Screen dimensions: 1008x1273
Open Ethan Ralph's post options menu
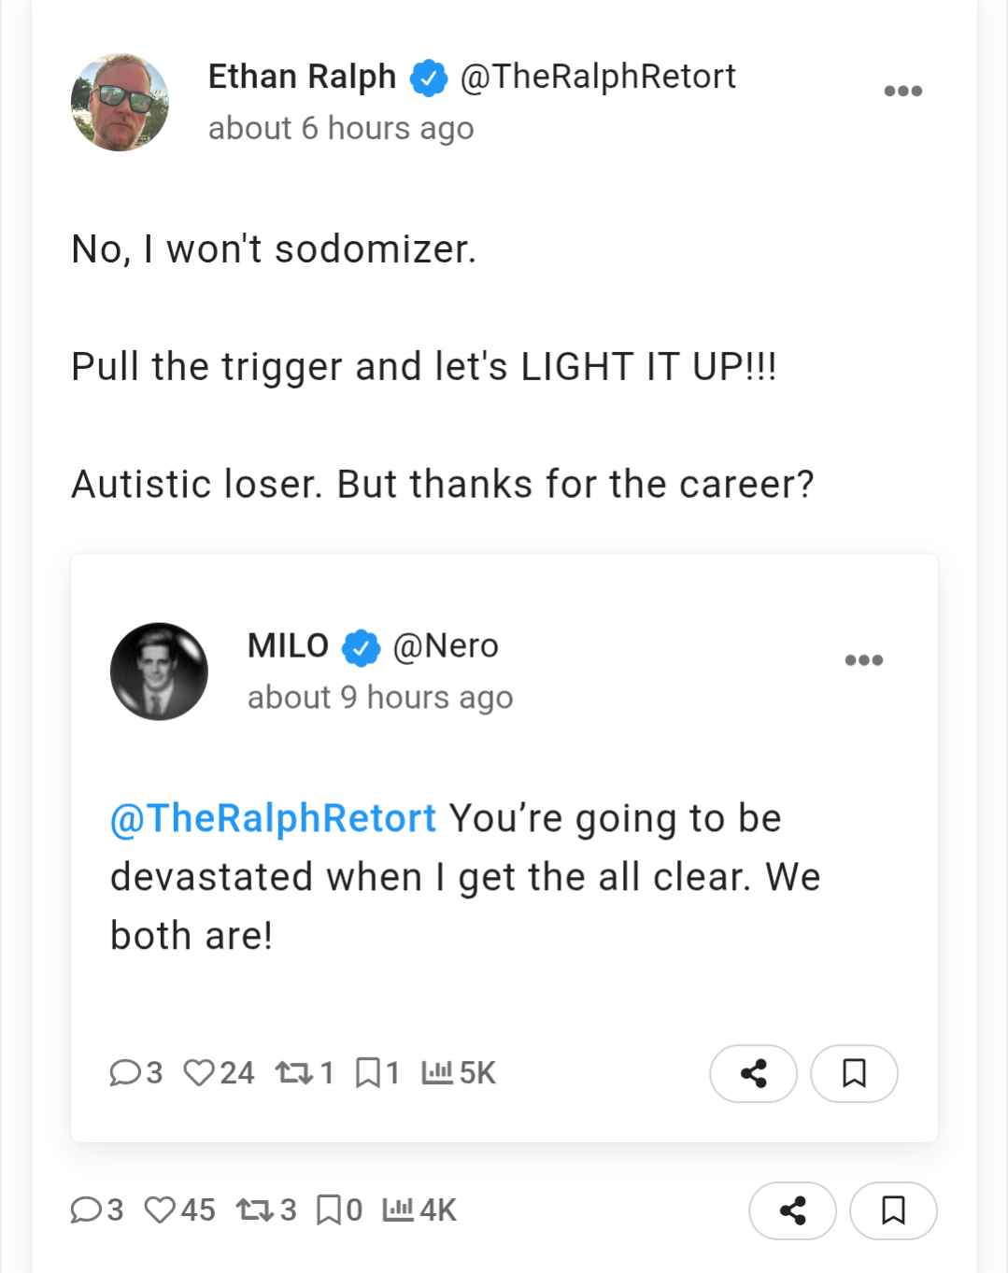pos(902,91)
